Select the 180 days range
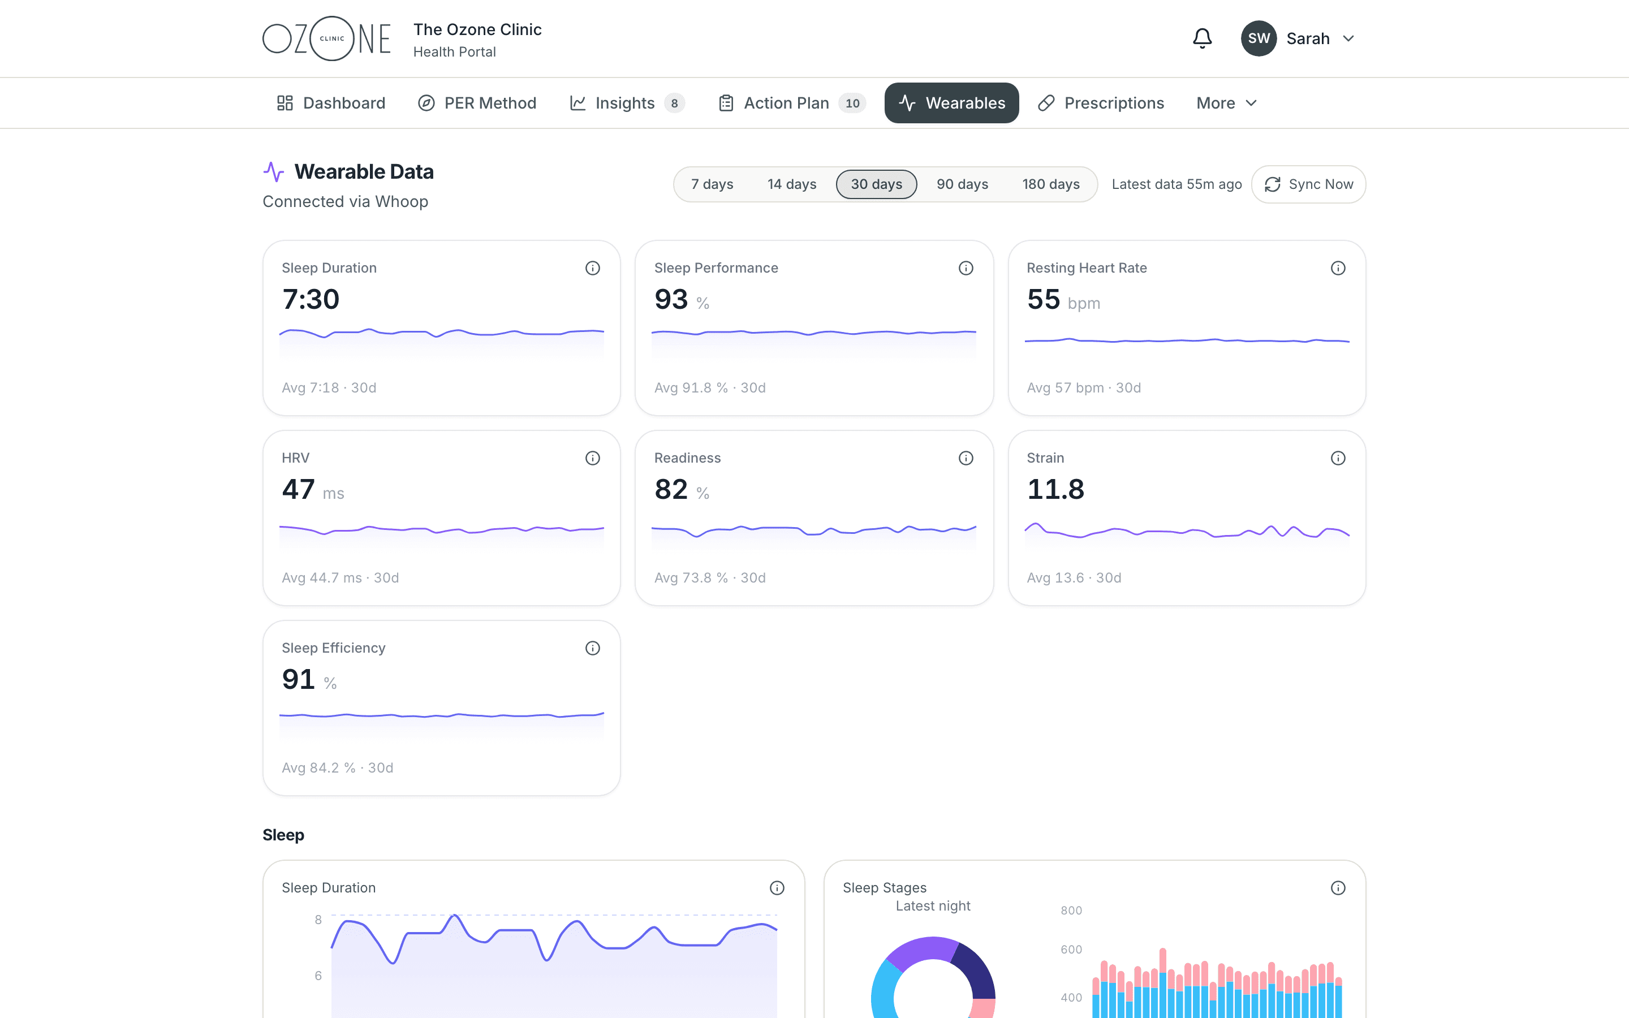 [1051, 184]
